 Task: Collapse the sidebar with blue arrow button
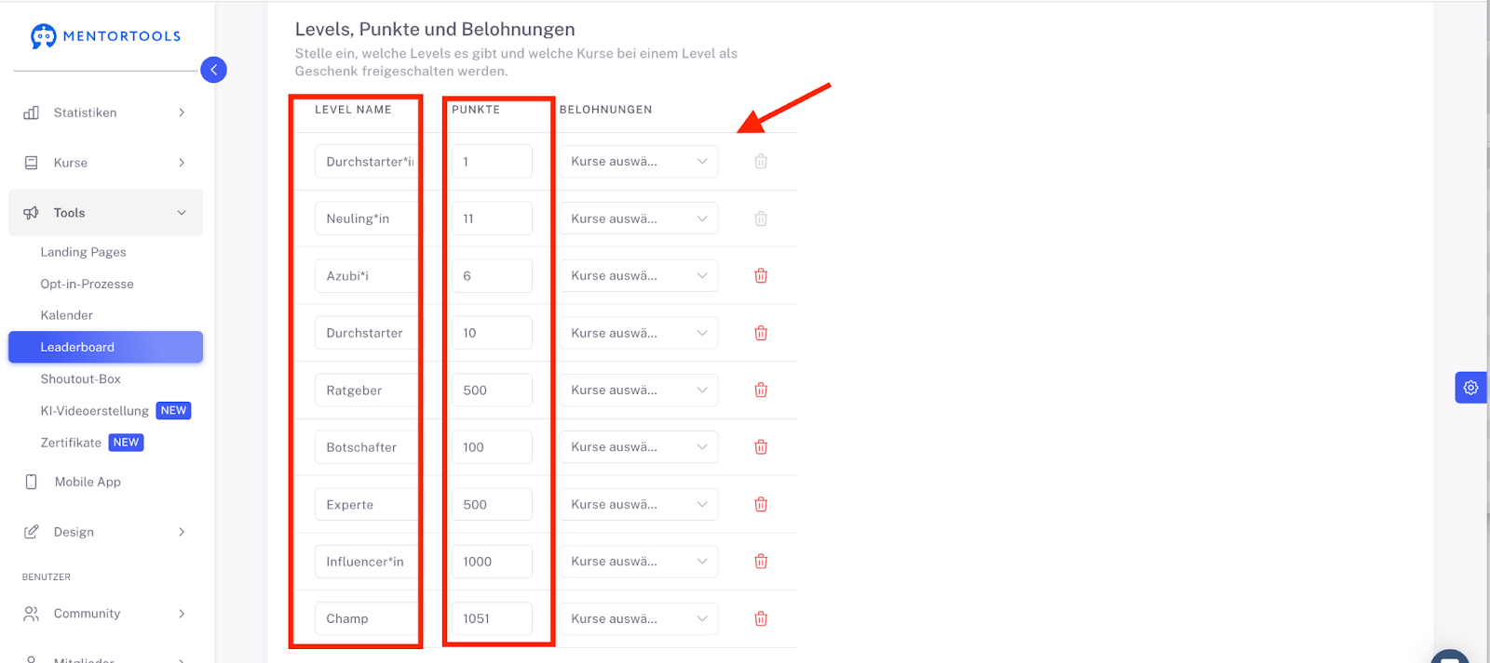point(213,70)
